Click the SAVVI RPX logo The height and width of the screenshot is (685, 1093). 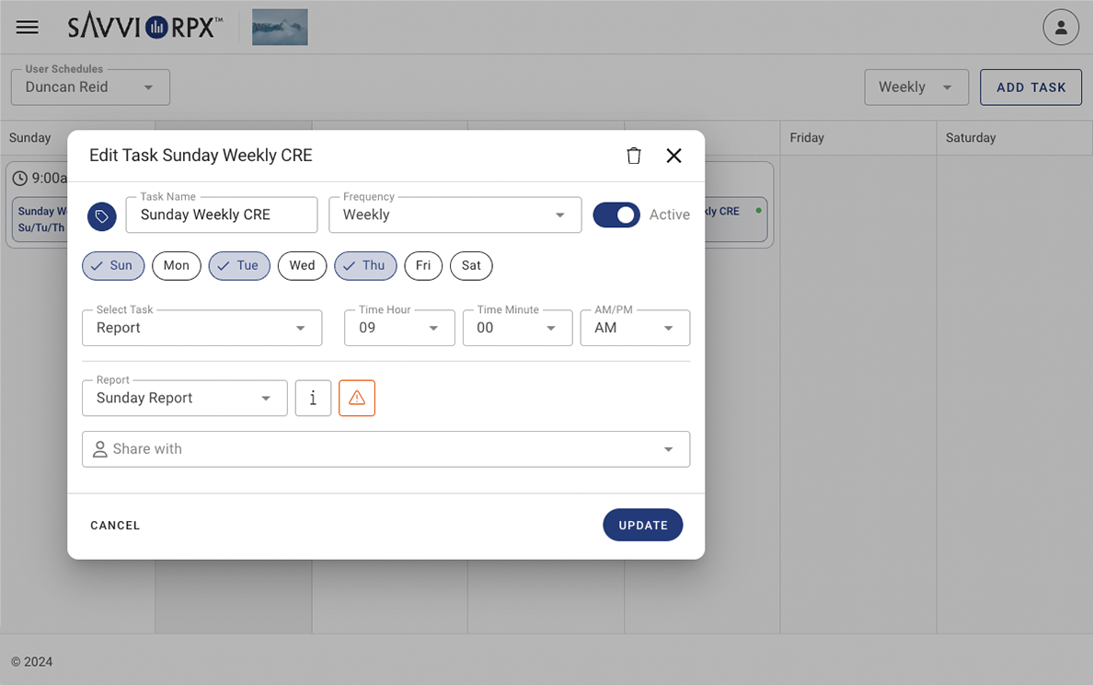pyautogui.click(x=144, y=27)
